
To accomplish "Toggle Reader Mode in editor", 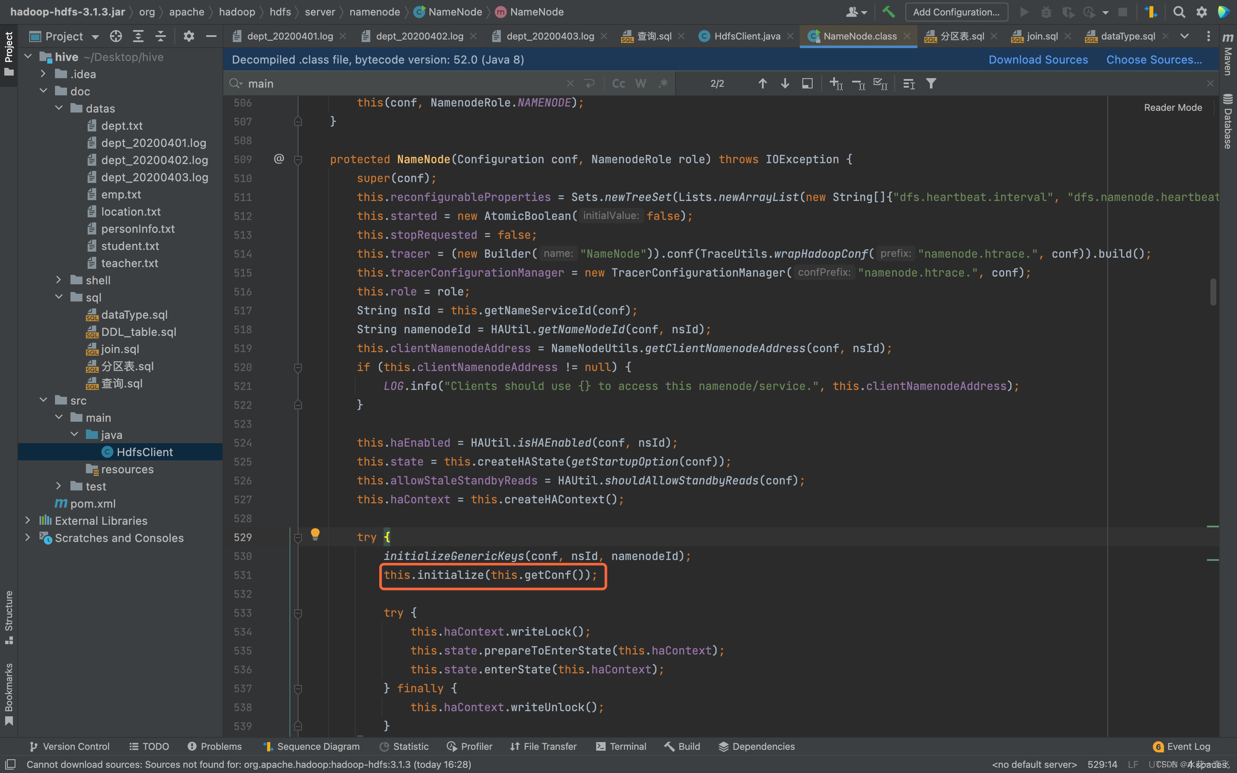I will 1173,107.
